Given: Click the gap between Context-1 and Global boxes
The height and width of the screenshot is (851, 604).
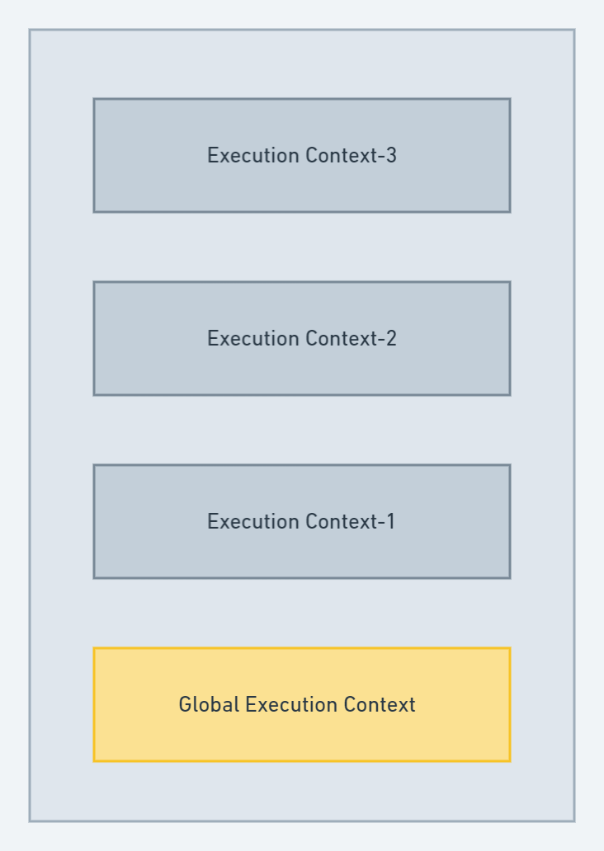Looking at the screenshot, I should point(301,613).
